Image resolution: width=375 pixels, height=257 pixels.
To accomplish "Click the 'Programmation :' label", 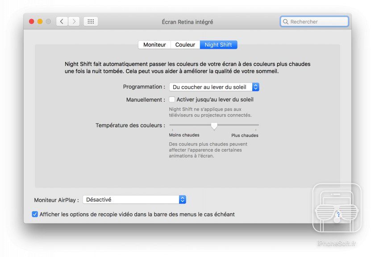I will (144, 87).
